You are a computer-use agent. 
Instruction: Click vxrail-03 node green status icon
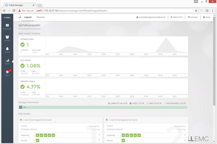21,120
